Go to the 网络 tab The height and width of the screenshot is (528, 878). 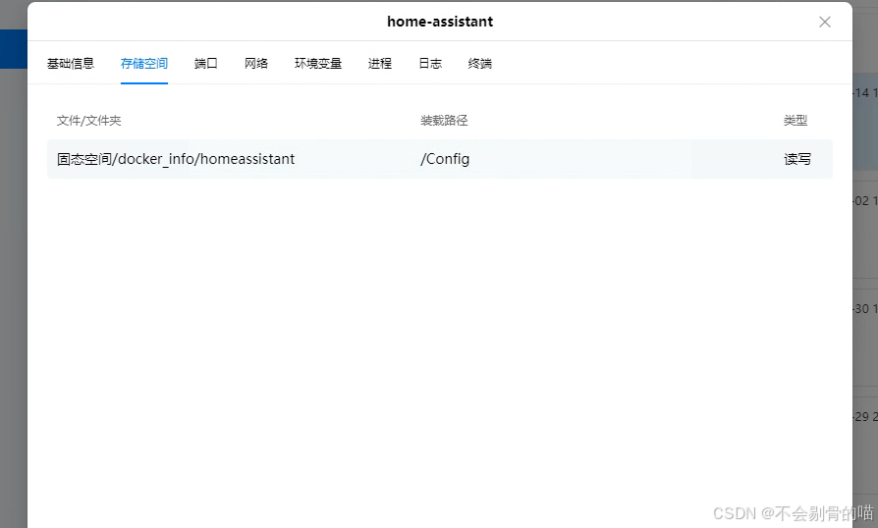pos(256,64)
